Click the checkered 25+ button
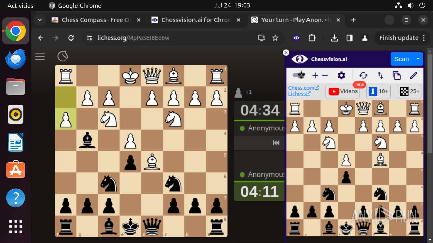433x243 pixels. (409, 91)
